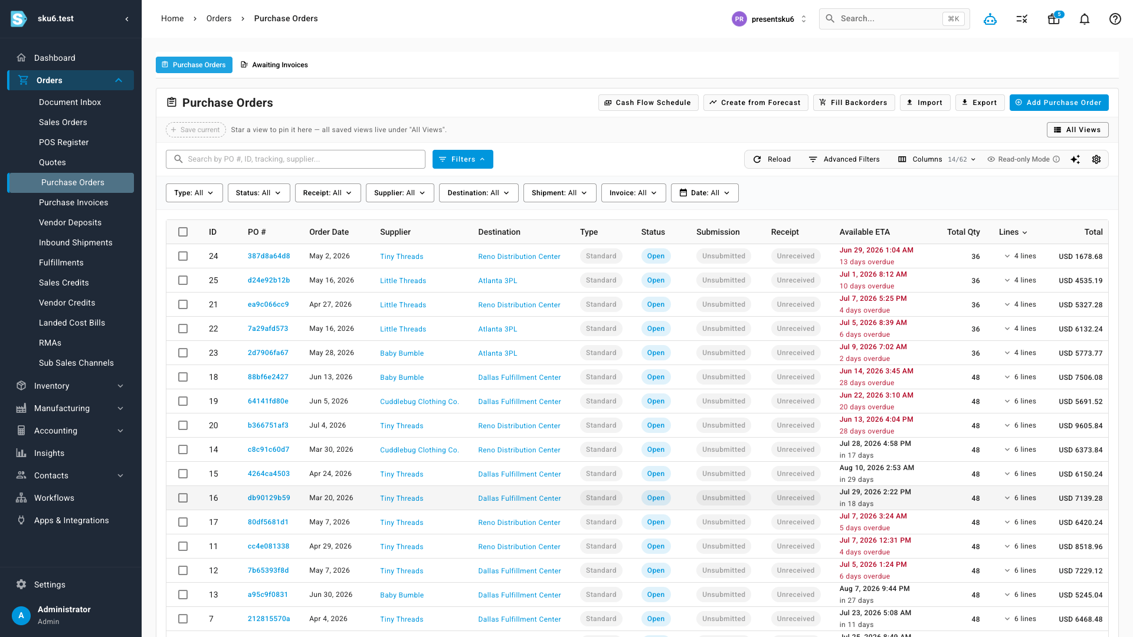Click the PO search input field
The image size is (1133, 637).
[296, 159]
